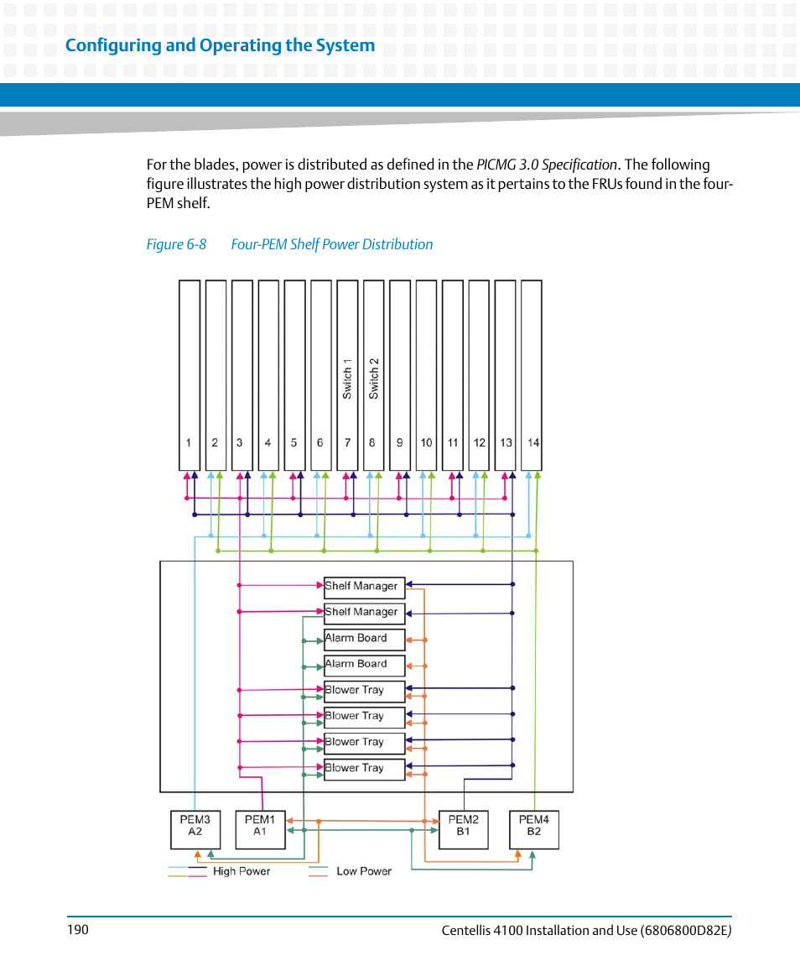800x961 pixels.
Task: Click the upper "Alarm Board" box
Action: click(x=365, y=640)
